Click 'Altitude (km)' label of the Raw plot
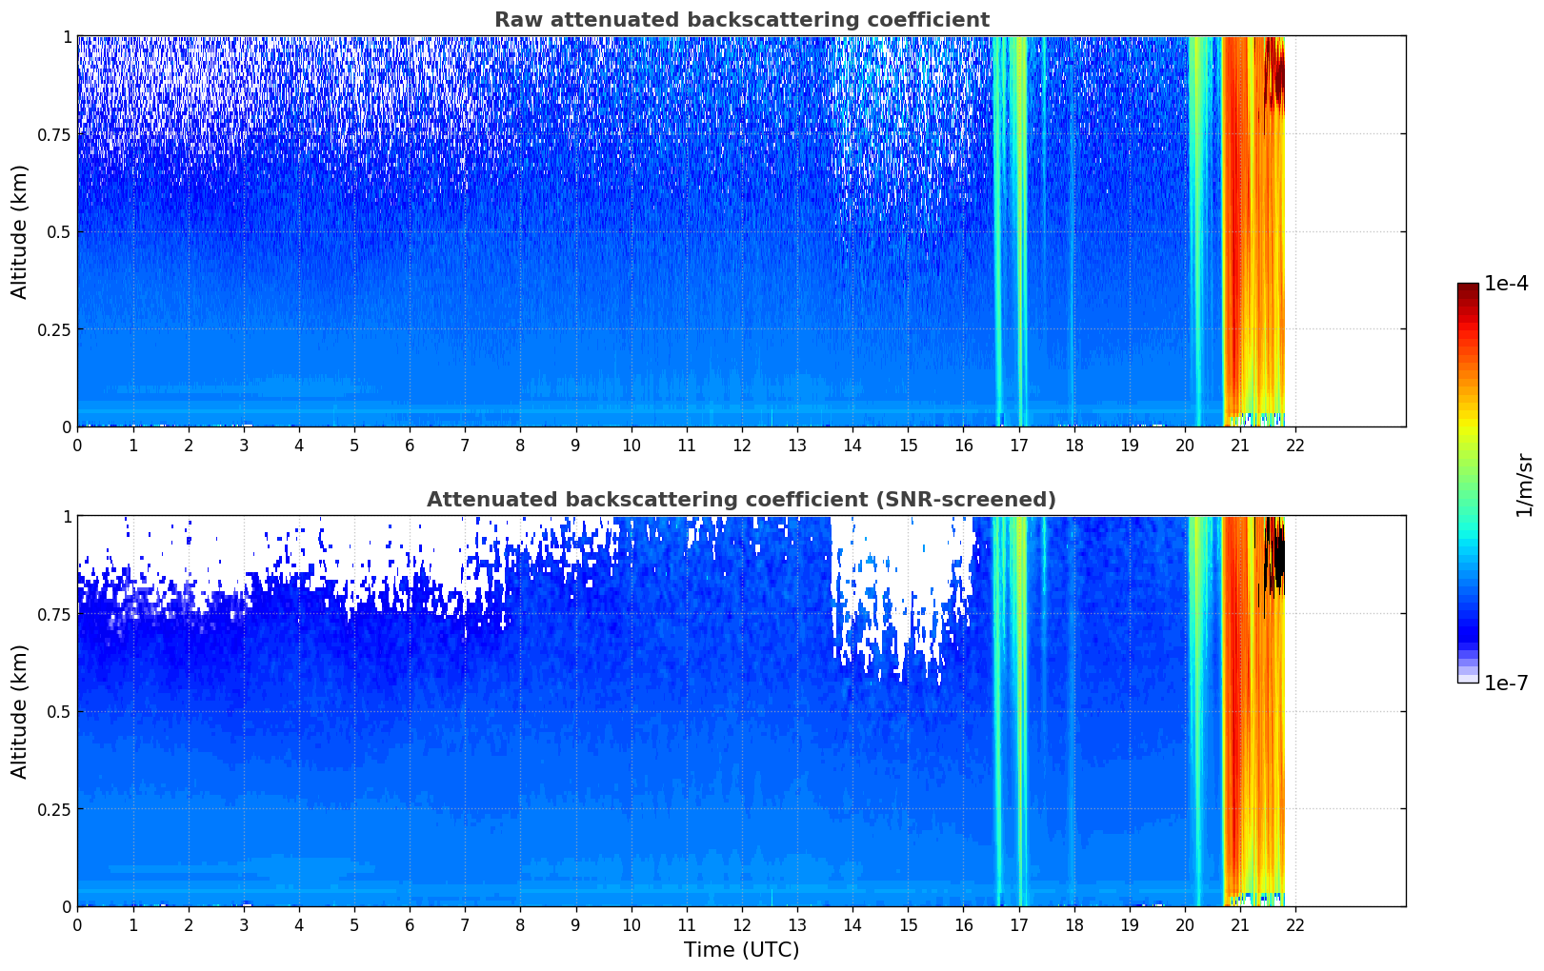 20,231
